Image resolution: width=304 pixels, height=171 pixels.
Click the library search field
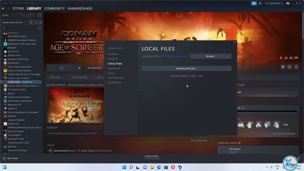[19, 28]
